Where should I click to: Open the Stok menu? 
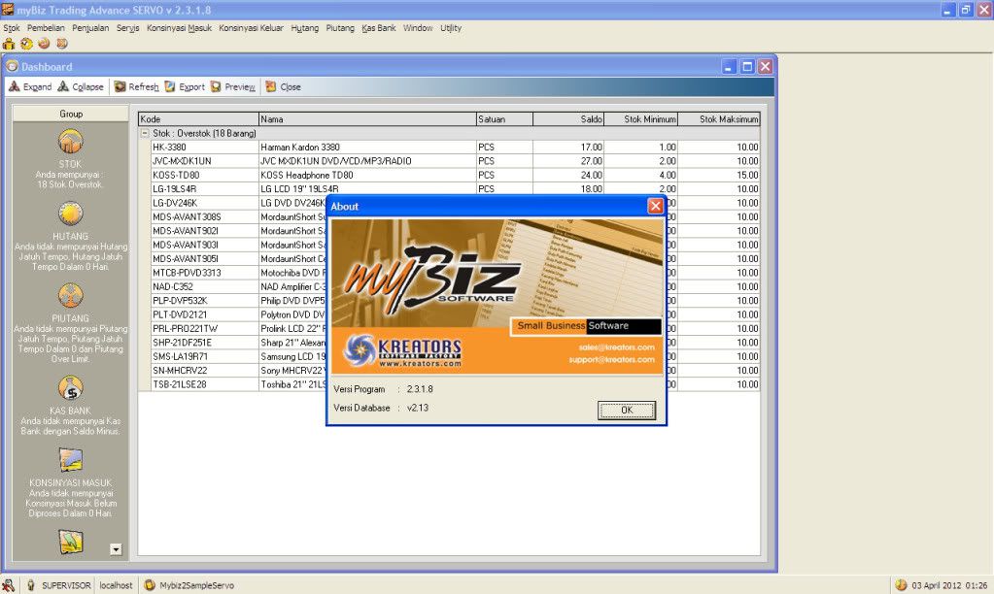pyautogui.click(x=12, y=28)
